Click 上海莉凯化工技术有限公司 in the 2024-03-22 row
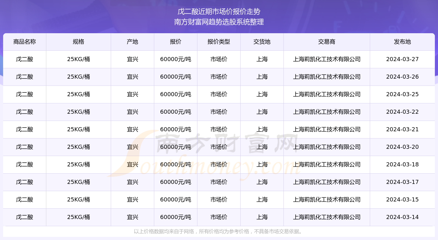Viewport: 438px width, 240px height. (327, 112)
